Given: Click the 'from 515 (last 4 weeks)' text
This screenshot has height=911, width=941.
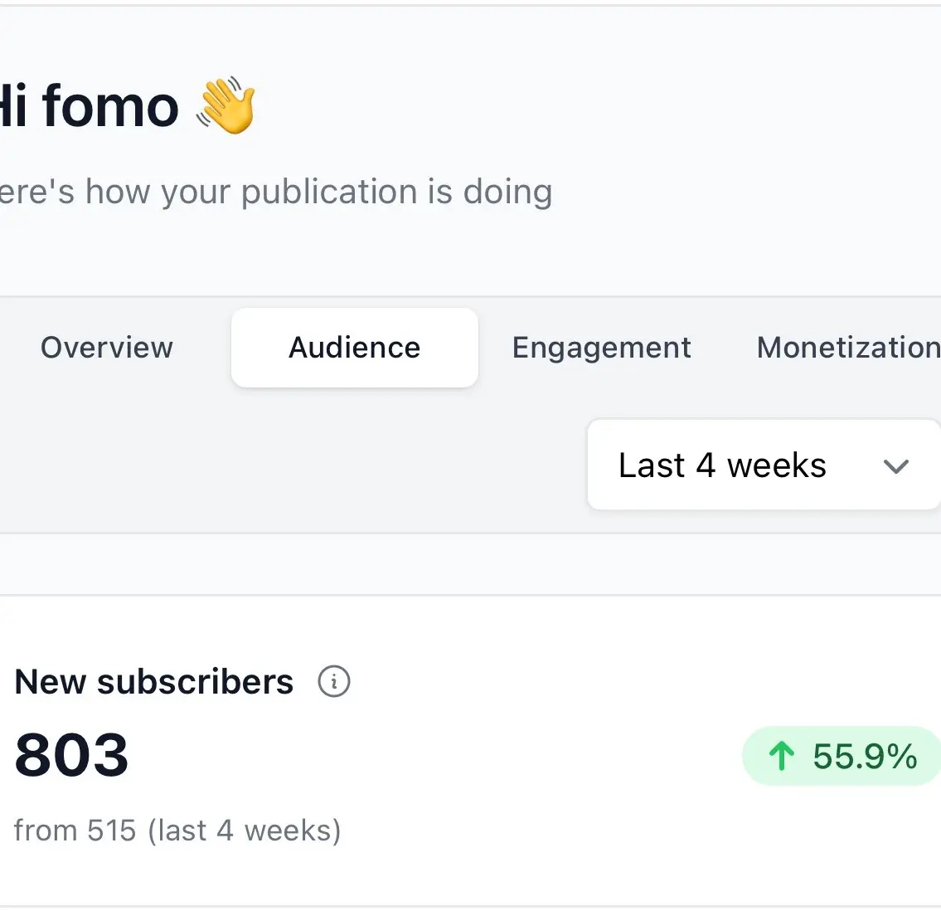Looking at the screenshot, I should (x=177, y=831).
